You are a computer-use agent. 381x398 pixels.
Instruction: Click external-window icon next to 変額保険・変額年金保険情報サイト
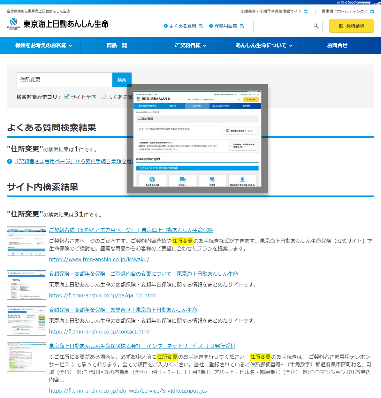tap(306, 11)
